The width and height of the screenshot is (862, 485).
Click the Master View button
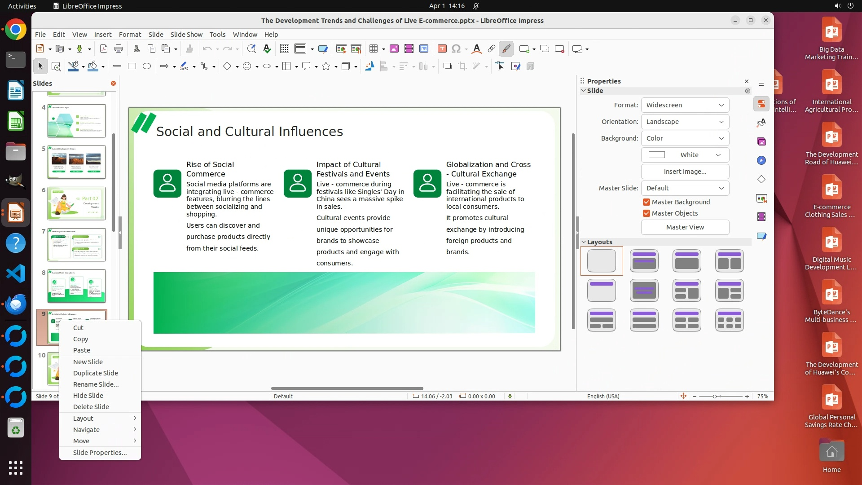point(685,227)
